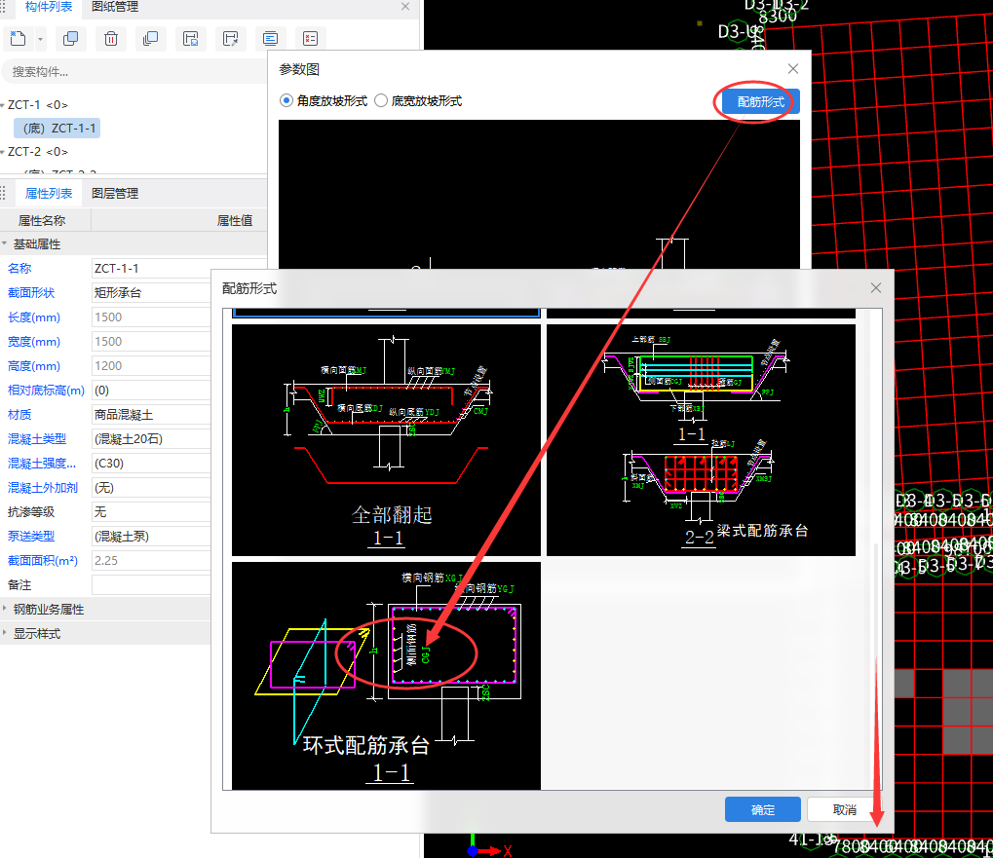993x858 pixels.
Task: Select 角度放坡形式 radio button
Action: (x=286, y=100)
